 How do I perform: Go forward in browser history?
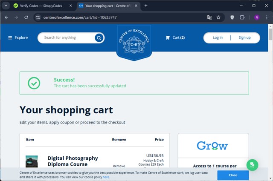pyautogui.click(x=16, y=17)
